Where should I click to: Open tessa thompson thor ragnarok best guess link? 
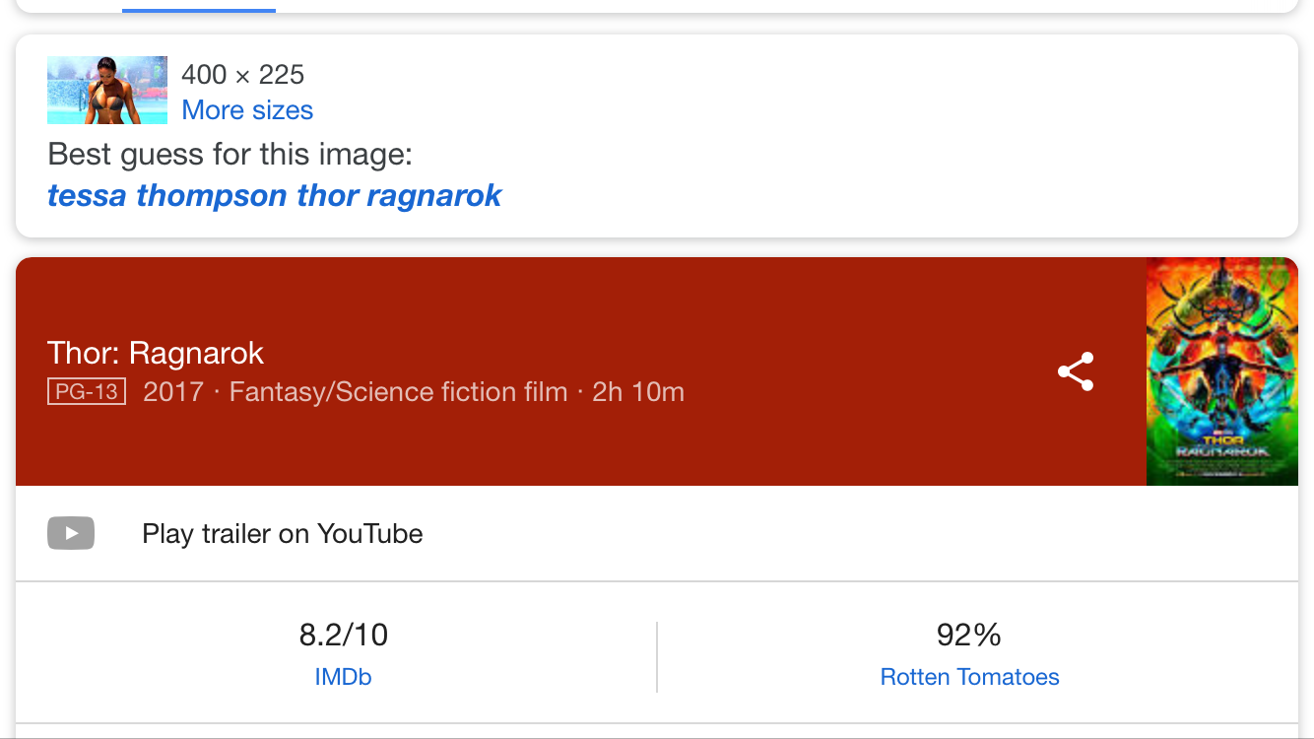(x=275, y=195)
